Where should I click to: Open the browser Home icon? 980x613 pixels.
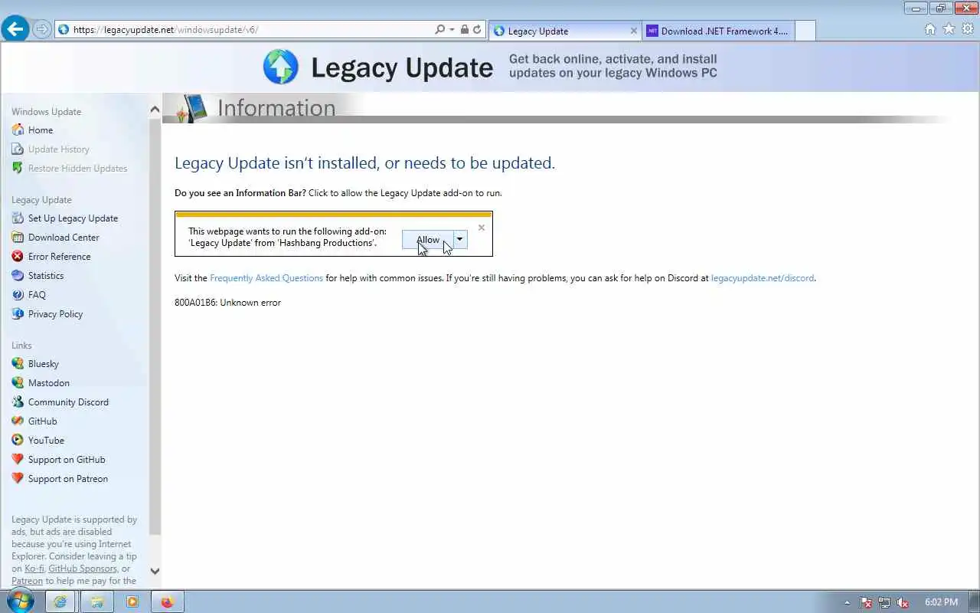(930, 29)
